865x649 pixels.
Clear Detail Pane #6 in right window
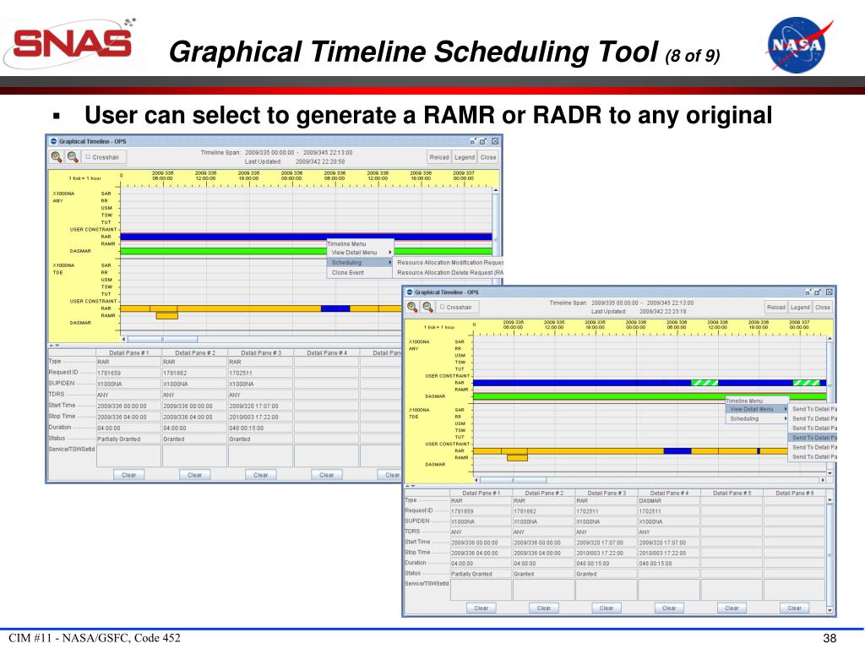point(794,608)
